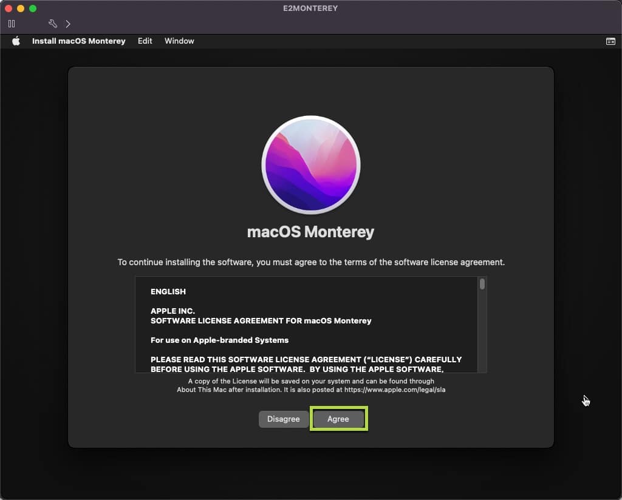
Task: Click the license agreement scrollbar thumb
Action: tap(482, 283)
